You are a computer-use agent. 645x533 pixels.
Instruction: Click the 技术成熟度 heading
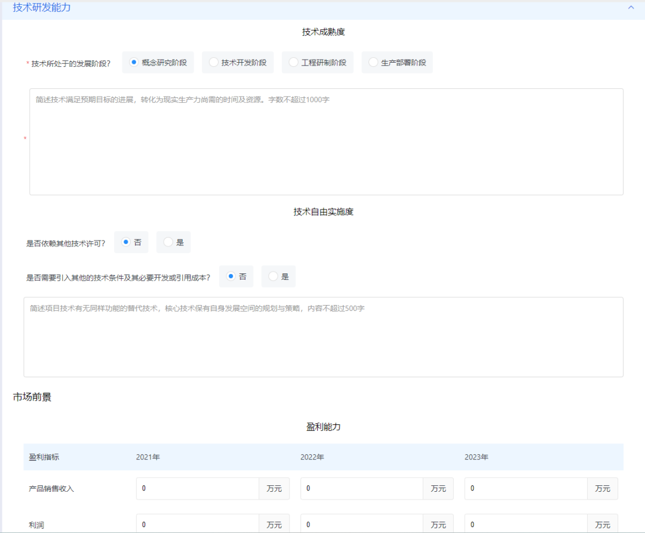point(323,32)
